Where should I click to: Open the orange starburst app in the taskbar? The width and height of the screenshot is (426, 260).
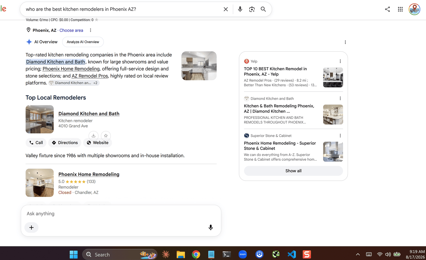click(x=166, y=255)
